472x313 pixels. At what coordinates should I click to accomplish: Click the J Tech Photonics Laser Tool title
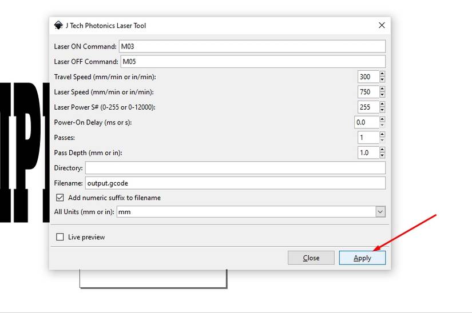pos(106,26)
